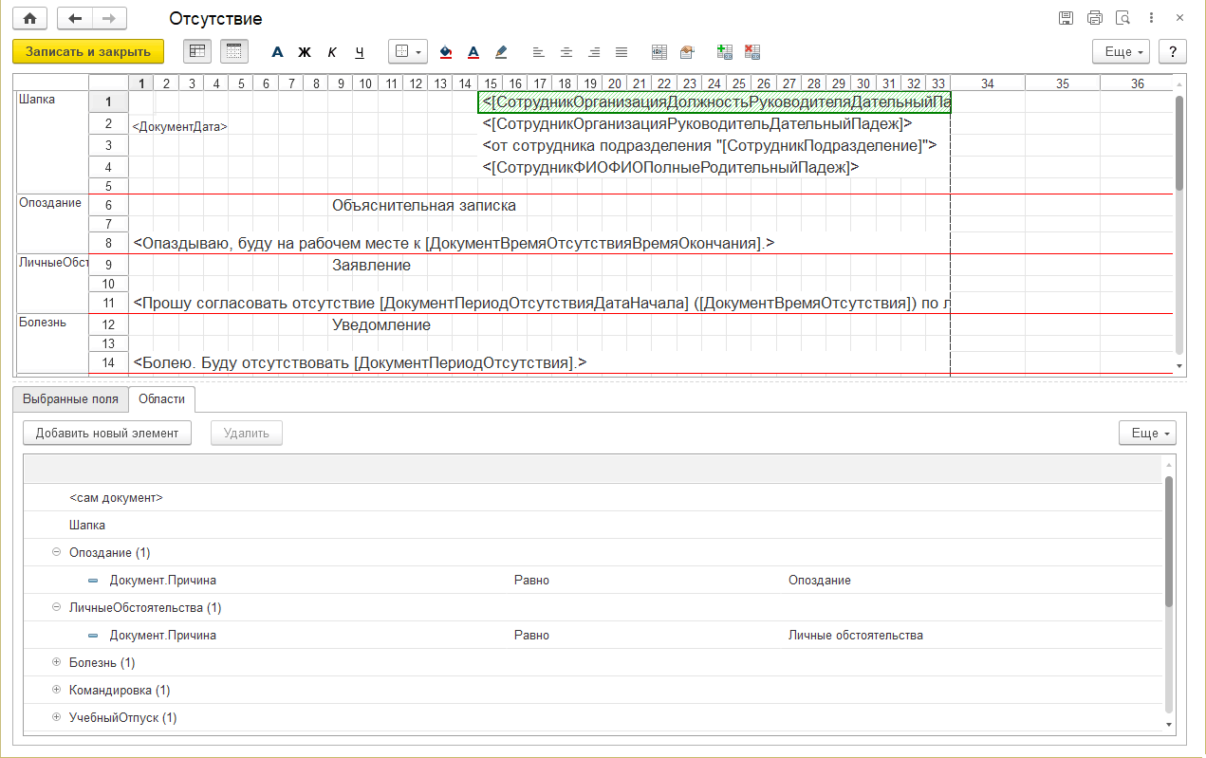Select the Шапка row in areas list
Screen dimensions: 1206x758
pos(87,525)
